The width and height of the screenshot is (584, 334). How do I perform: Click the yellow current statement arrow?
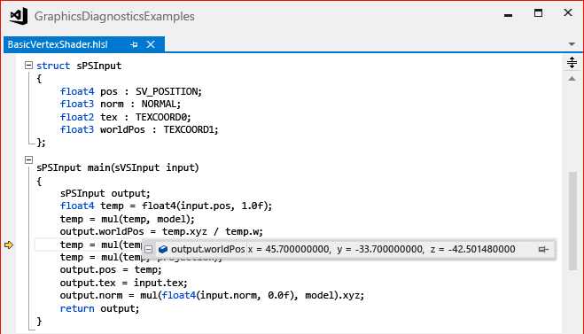(x=9, y=245)
